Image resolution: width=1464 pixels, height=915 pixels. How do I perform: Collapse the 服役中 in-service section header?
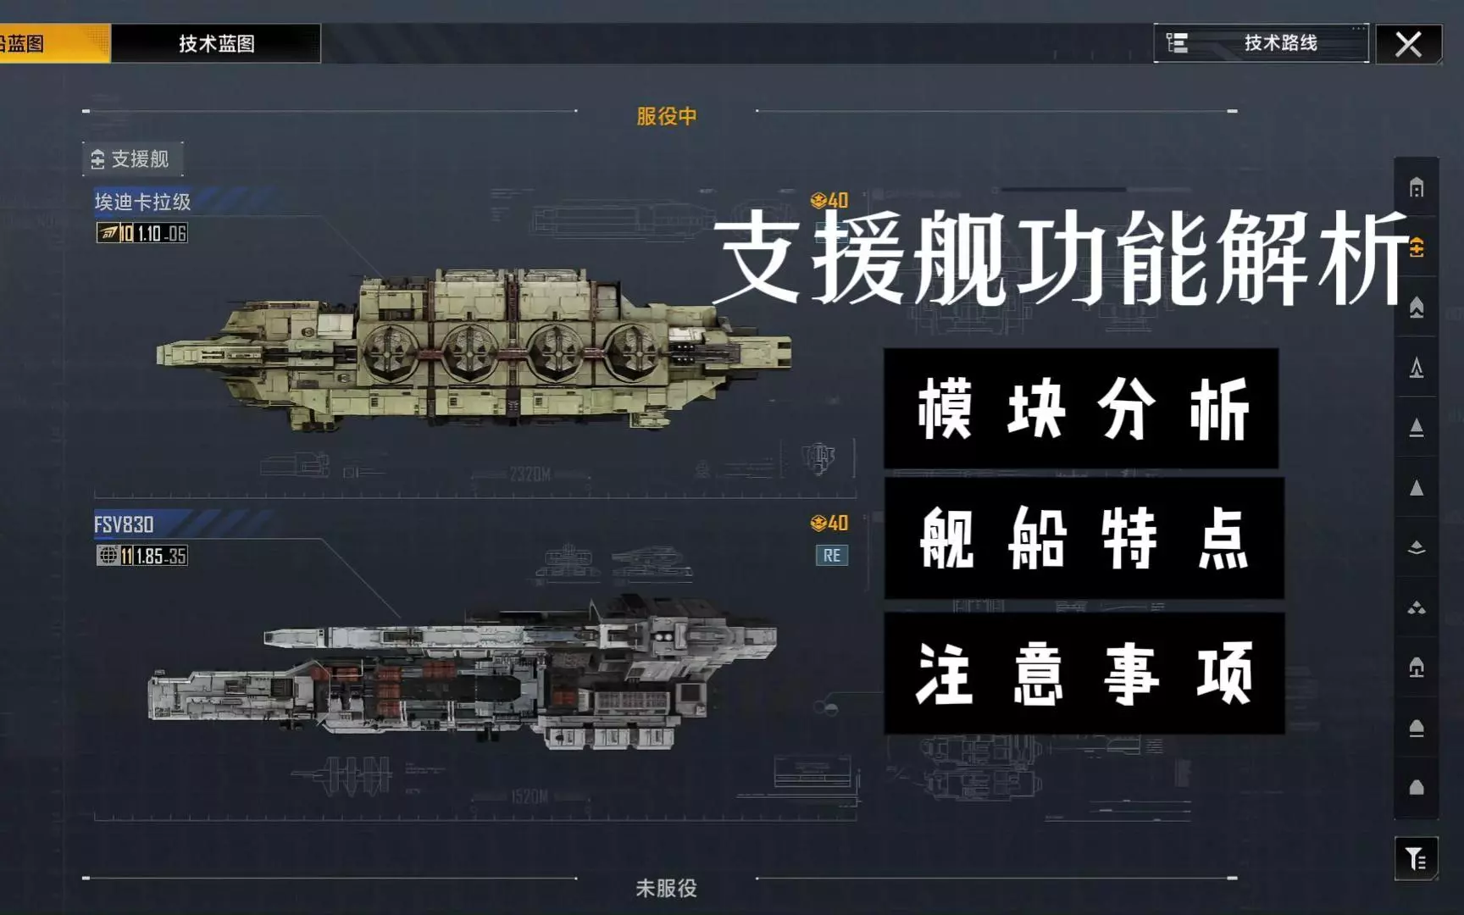click(x=666, y=116)
